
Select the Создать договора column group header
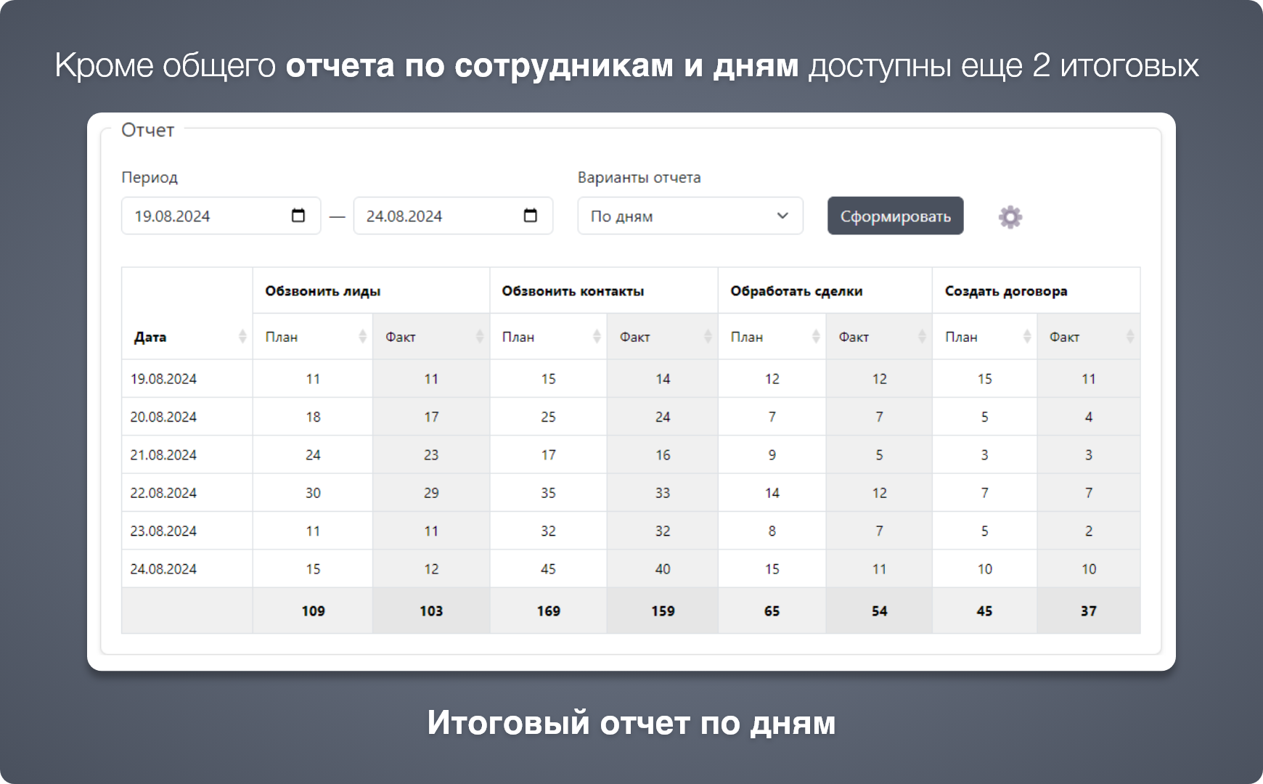[1037, 290]
